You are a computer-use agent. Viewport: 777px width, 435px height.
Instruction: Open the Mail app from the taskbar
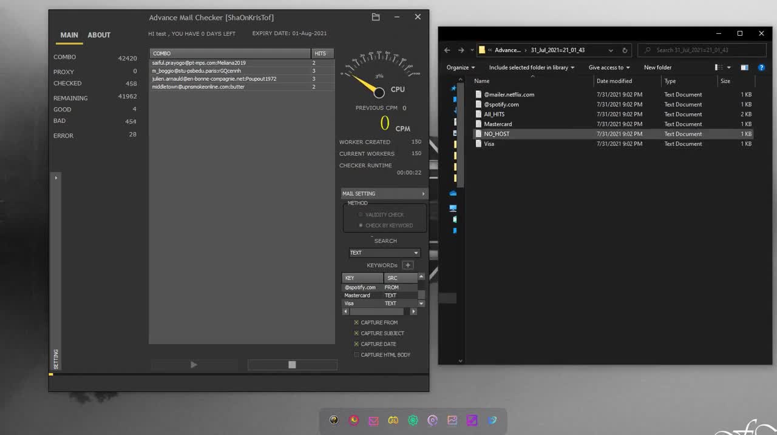[x=373, y=420]
